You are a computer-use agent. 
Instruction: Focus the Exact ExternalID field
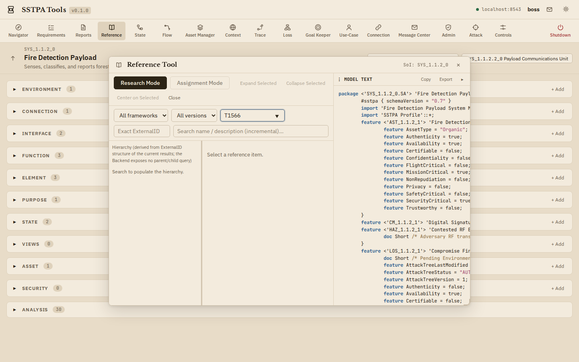pos(142,131)
